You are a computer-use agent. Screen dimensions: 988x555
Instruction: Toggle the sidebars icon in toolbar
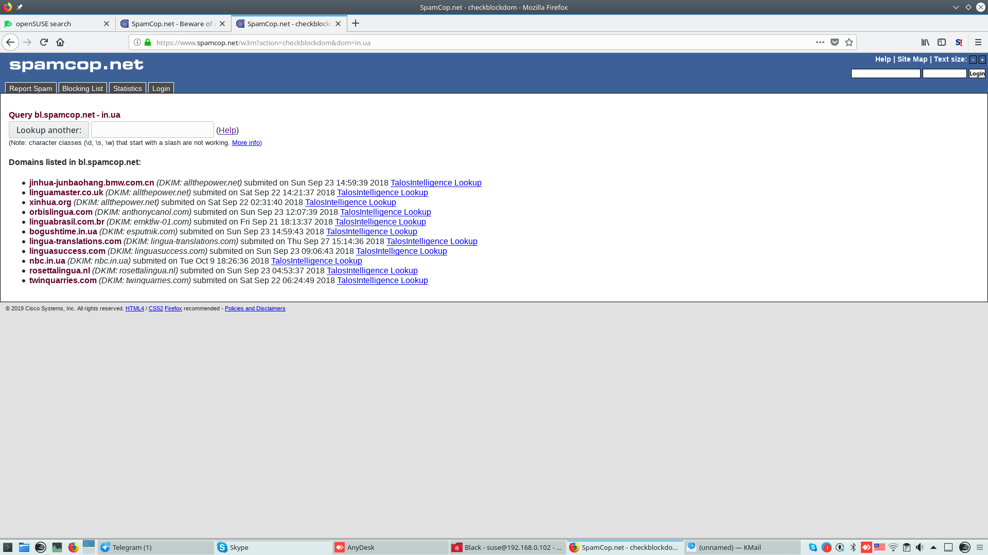(942, 42)
